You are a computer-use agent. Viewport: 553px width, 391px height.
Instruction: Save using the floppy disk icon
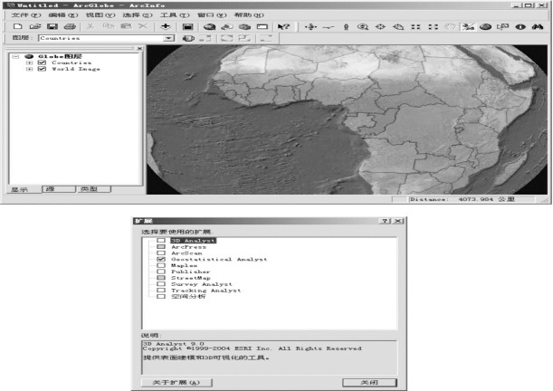[52, 26]
